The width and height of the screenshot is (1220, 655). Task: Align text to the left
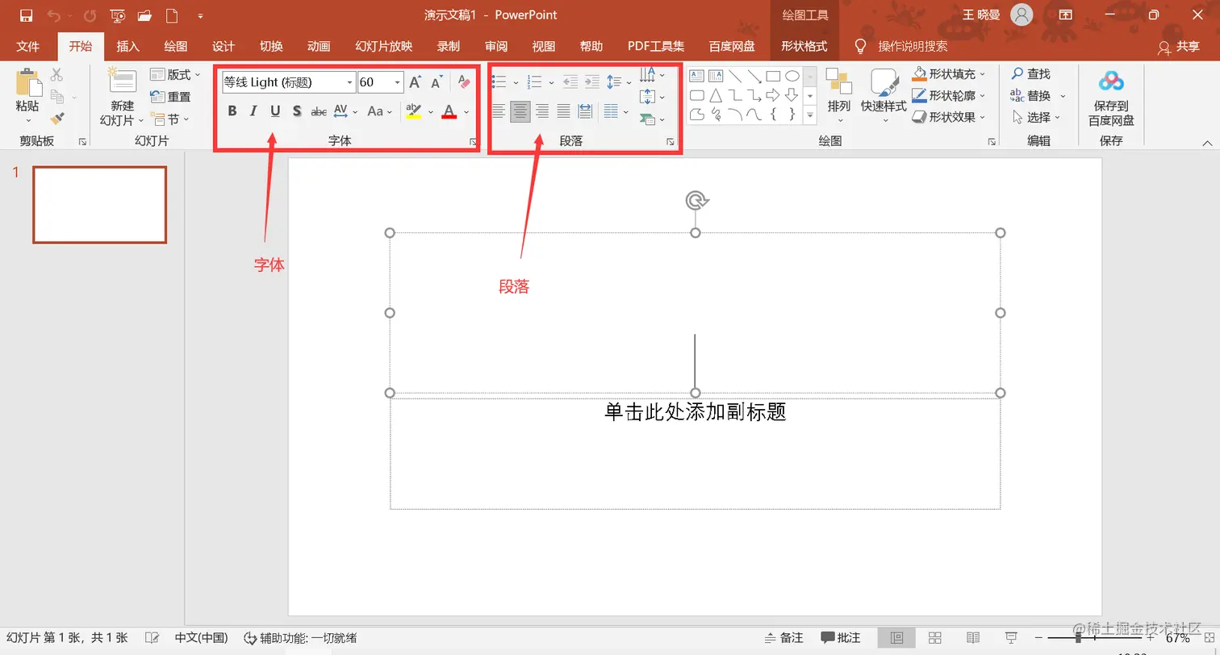click(499, 111)
